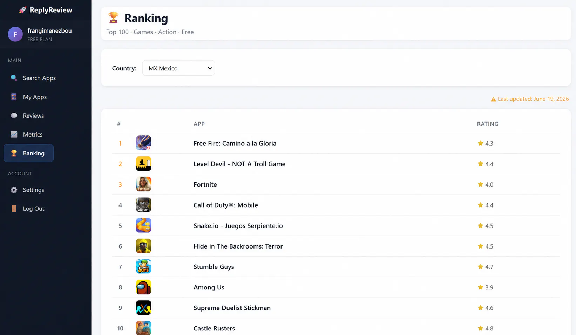Screen dimensions: 576x335
Task: Click rank number 2 in the table
Action: (120, 164)
